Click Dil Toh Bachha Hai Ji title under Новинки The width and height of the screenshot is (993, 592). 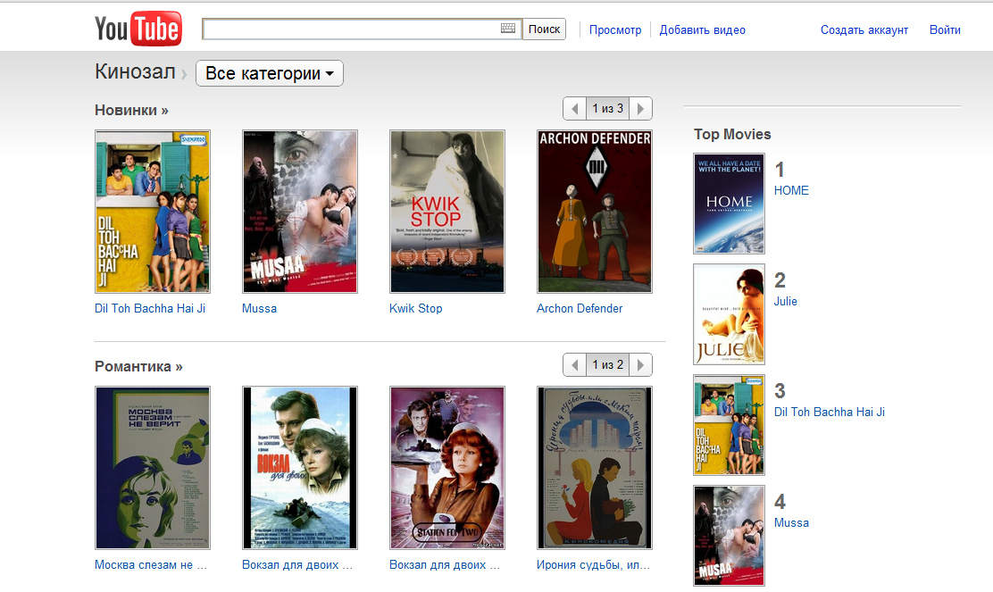(x=149, y=308)
